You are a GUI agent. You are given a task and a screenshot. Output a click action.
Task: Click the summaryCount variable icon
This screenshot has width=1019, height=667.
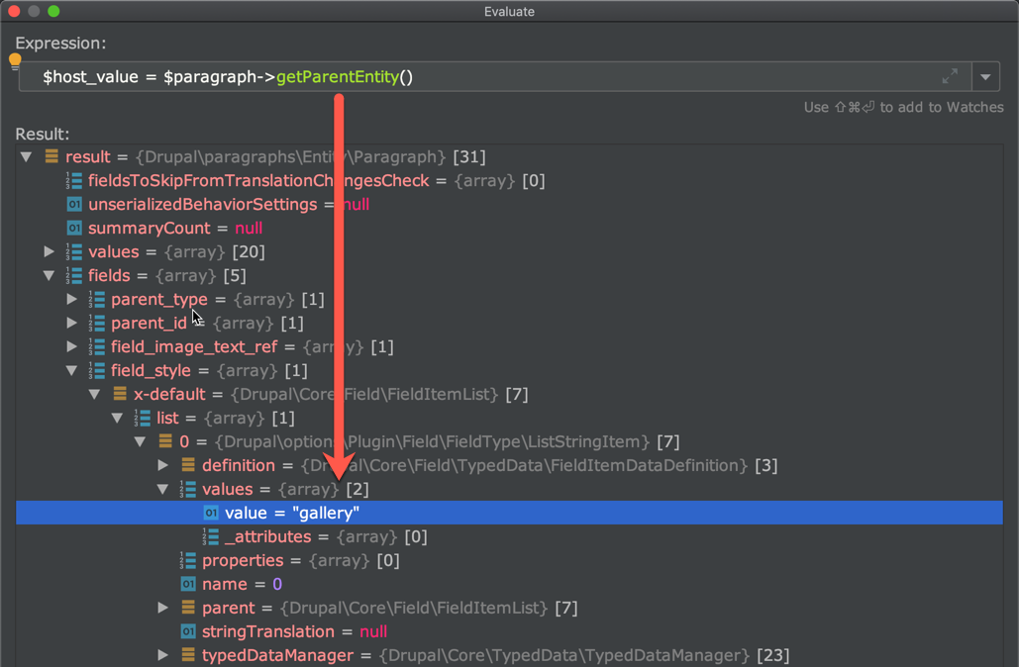pyautogui.click(x=74, y=229)
